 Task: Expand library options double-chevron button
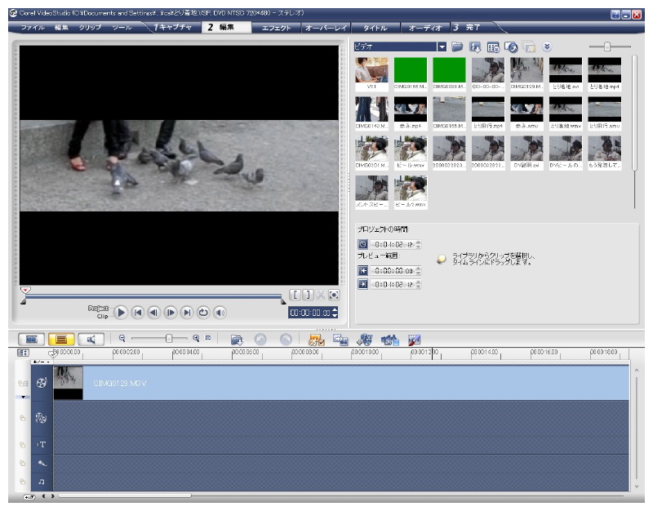tap(547, 47)
